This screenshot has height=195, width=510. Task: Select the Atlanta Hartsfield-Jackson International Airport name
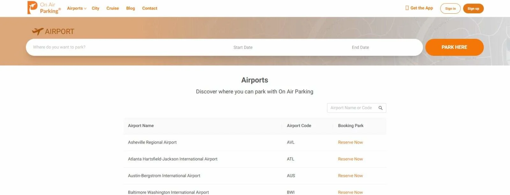(172, 159)
